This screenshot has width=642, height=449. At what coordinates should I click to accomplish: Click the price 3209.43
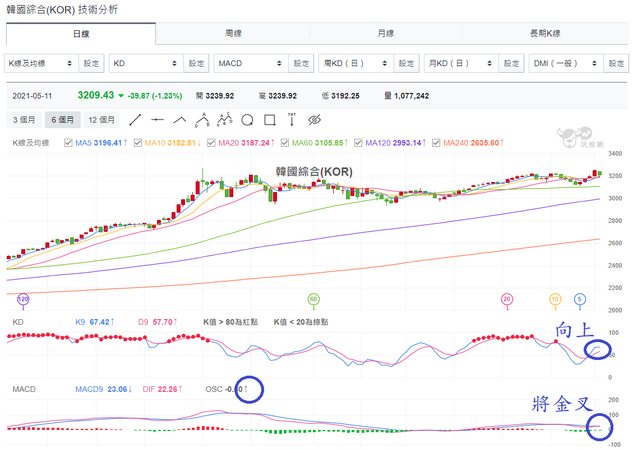click(x=96, y=95)
